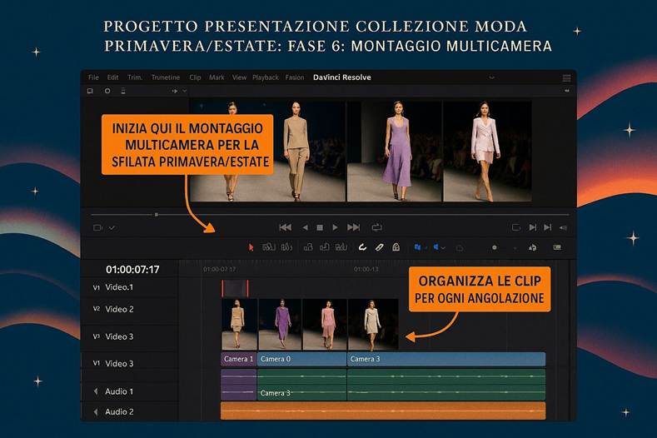The image size is (657, 438).
Task: Open the checkmark dropdown beside camera icon
Action: coord(112,227)
